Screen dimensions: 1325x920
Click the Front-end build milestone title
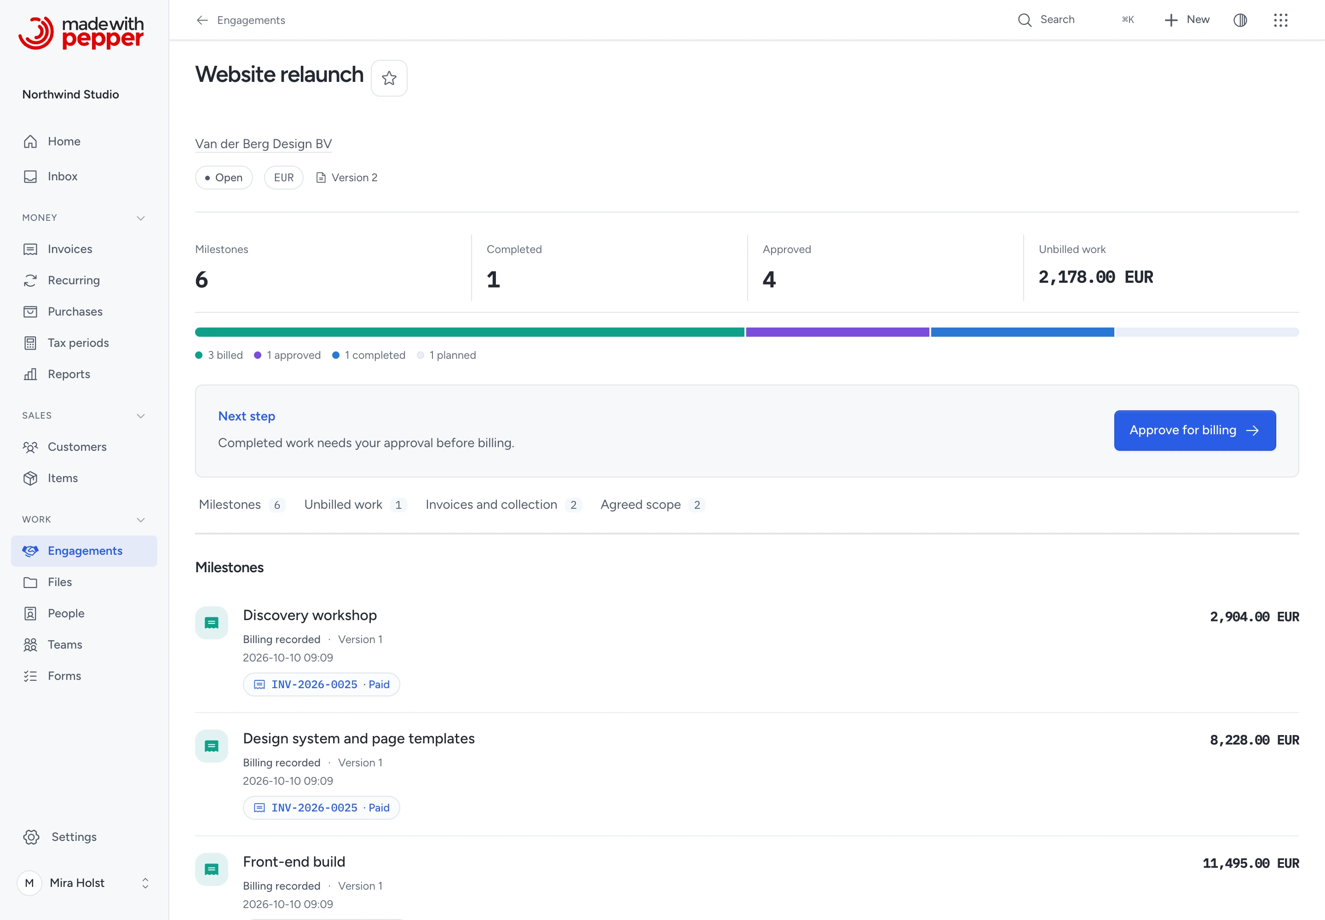click(x=294, y=862)
